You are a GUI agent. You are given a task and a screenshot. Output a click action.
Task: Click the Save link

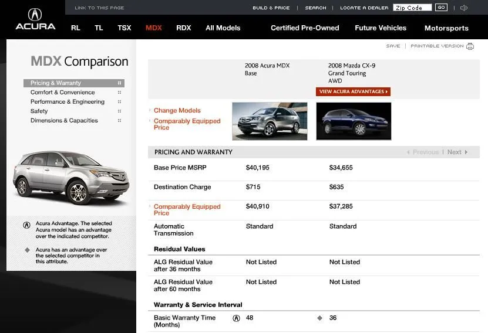click(x=393, y=46)
